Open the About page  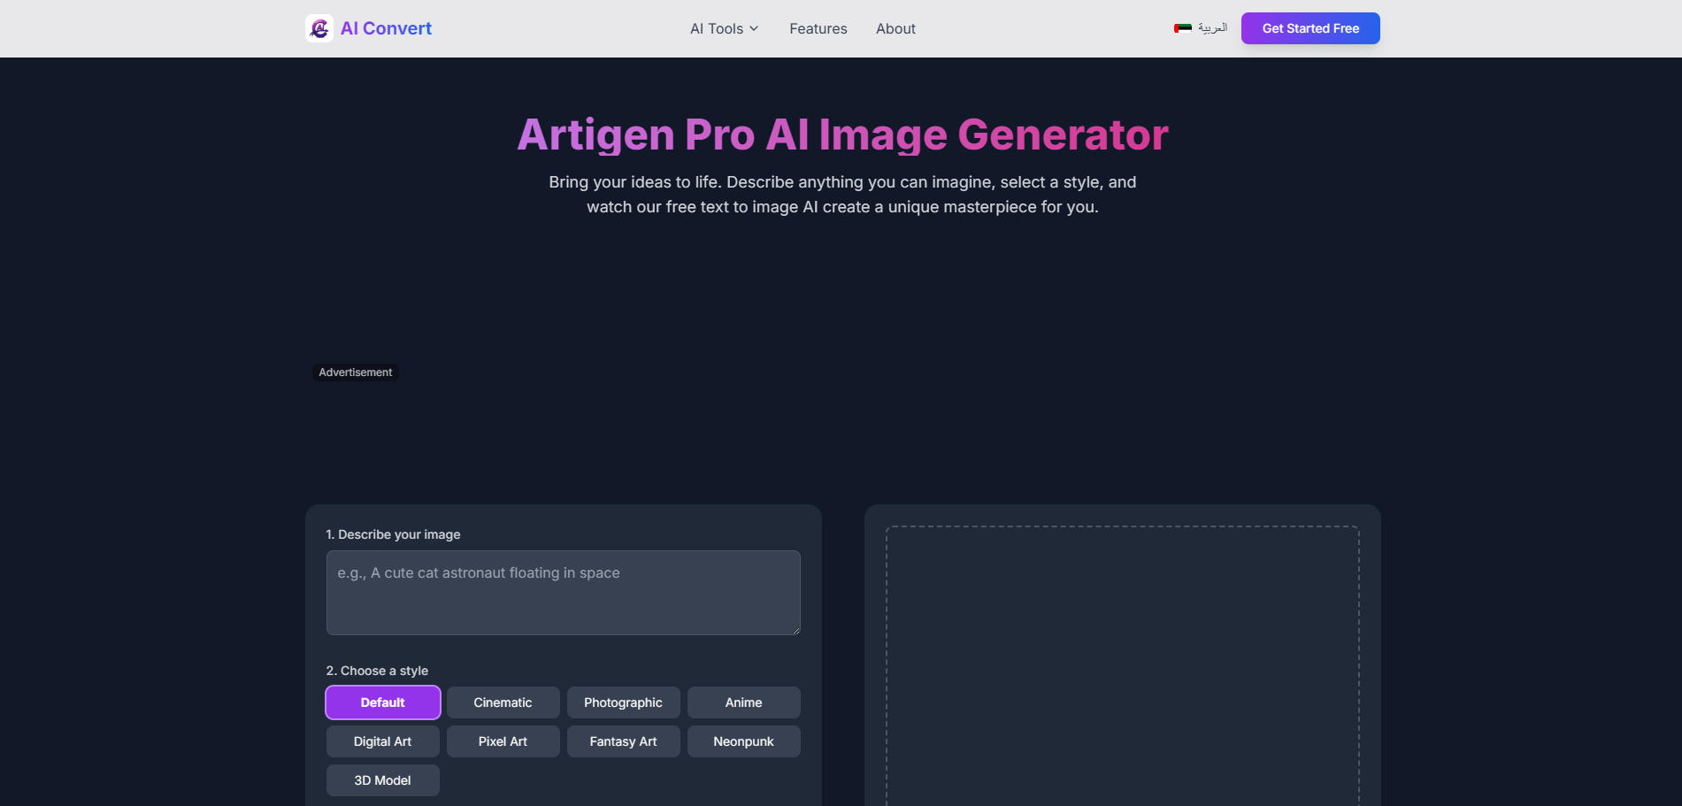tap(895, 28)
